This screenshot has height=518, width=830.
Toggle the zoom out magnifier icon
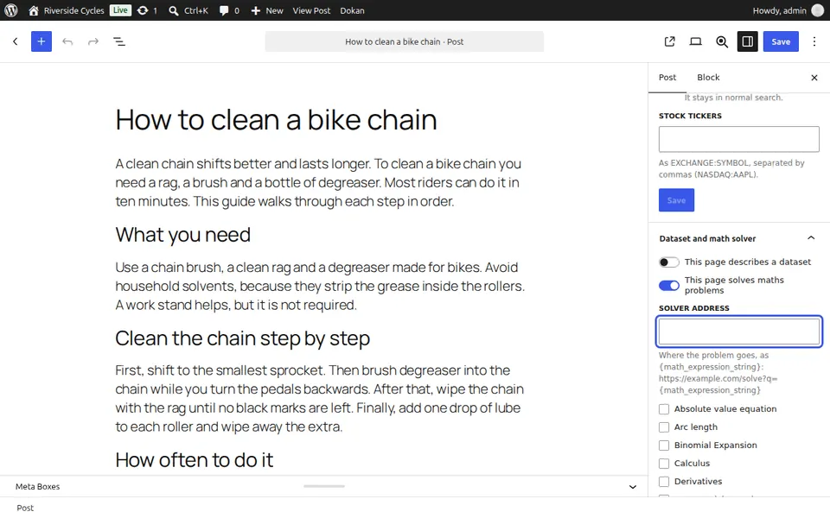coord(721,41)
